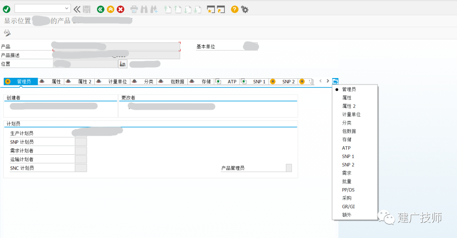The width and height of the screenshot is (457, 238).
Task: Switch to the 属性 tab
Action: coord(51,82)
